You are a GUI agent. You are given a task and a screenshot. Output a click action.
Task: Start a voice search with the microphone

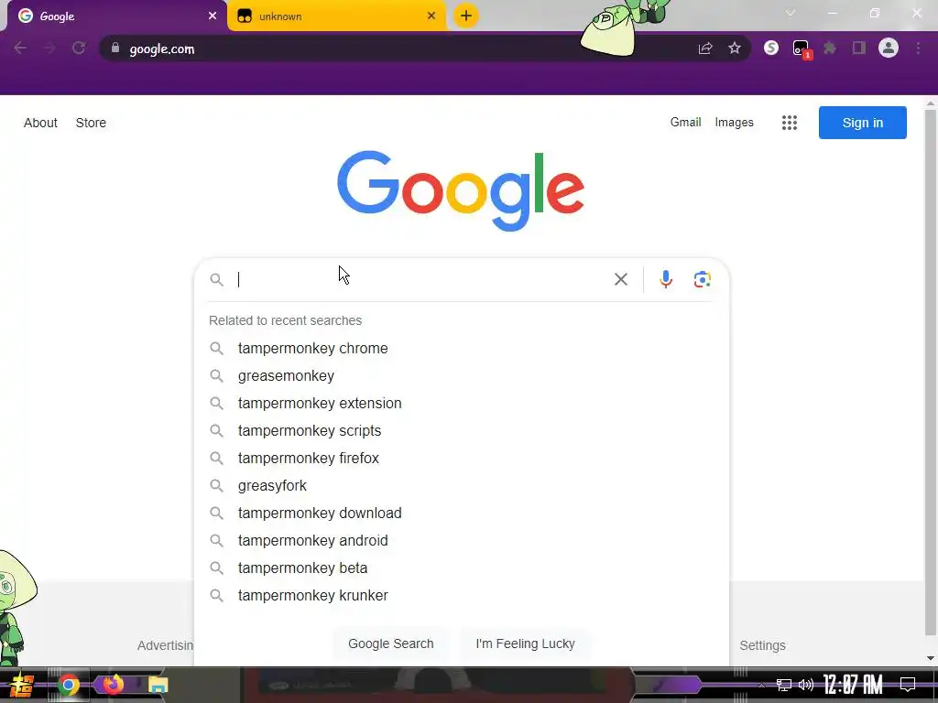pos(666,279)
